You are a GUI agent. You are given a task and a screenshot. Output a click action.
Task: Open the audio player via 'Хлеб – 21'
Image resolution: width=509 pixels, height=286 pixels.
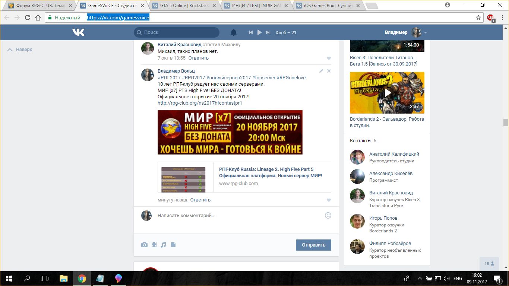[286, 32]
